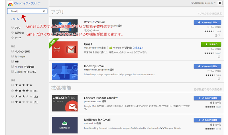
Task: Select the four stars 以上 rating filter
Action: 13,91
